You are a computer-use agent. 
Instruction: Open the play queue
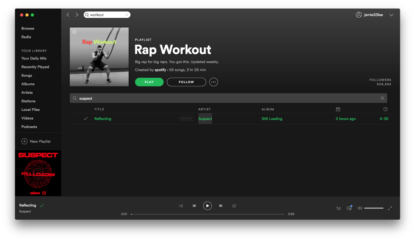[x=339, y=208]
